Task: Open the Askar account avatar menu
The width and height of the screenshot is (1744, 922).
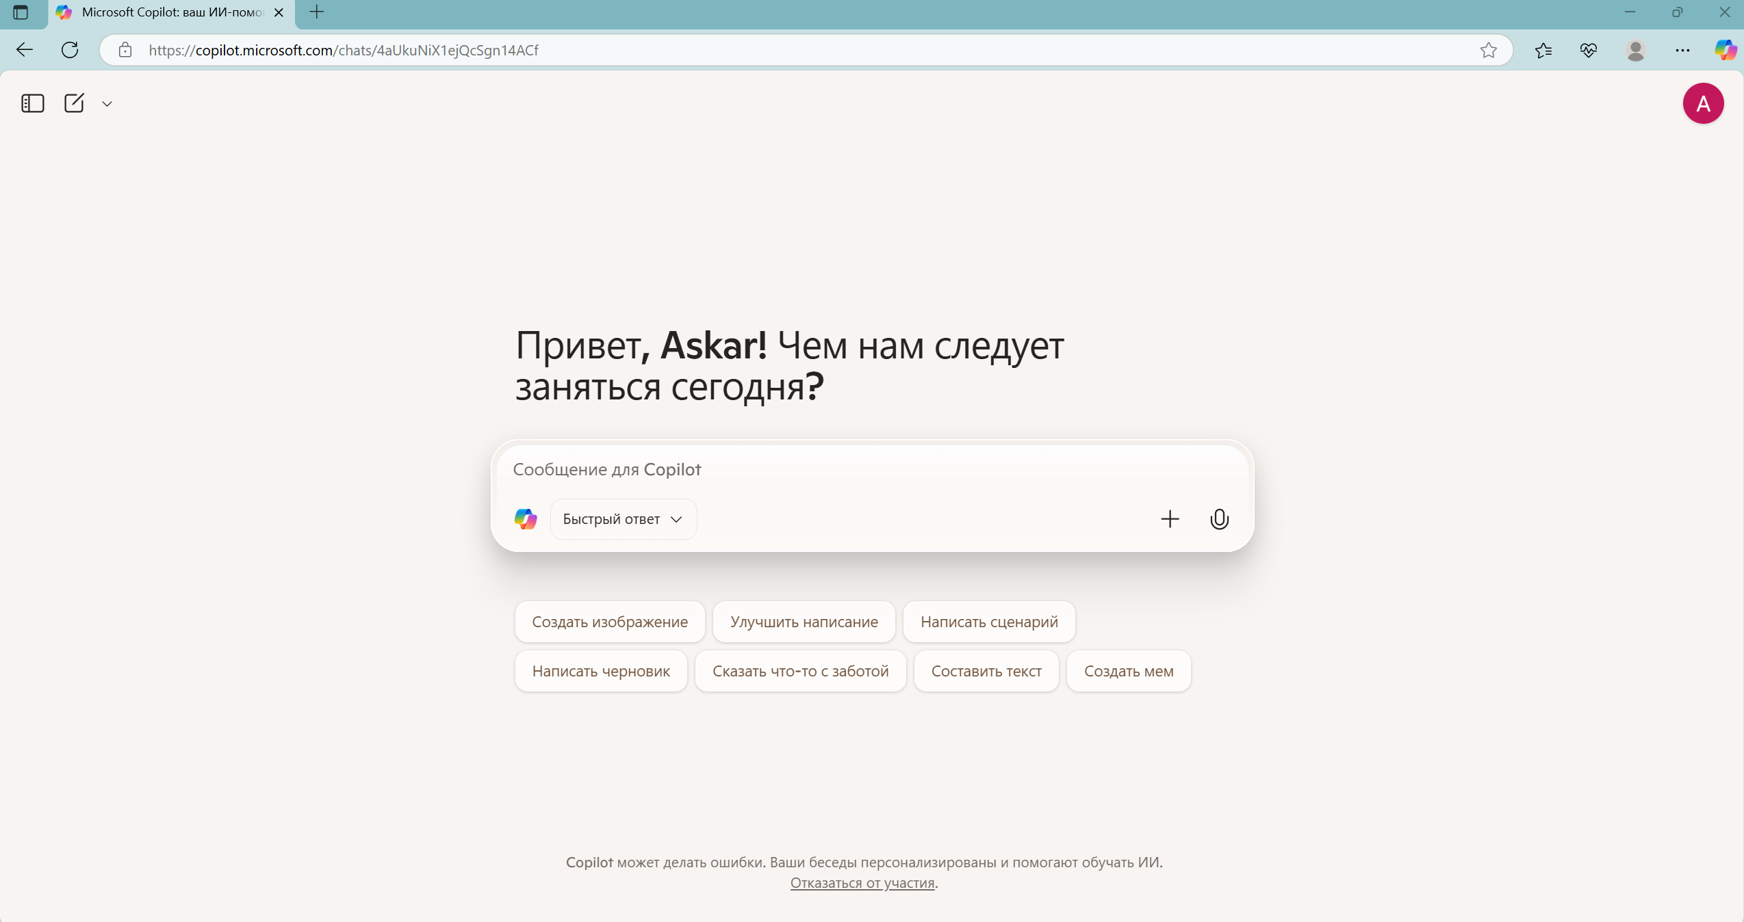Action: (1703, 103)
